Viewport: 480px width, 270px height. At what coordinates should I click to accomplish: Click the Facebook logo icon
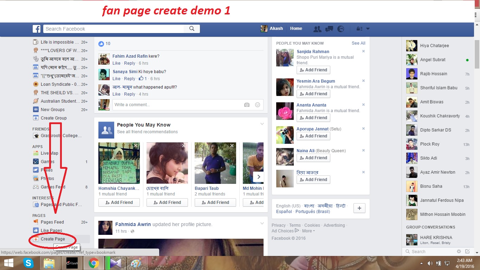37,29
